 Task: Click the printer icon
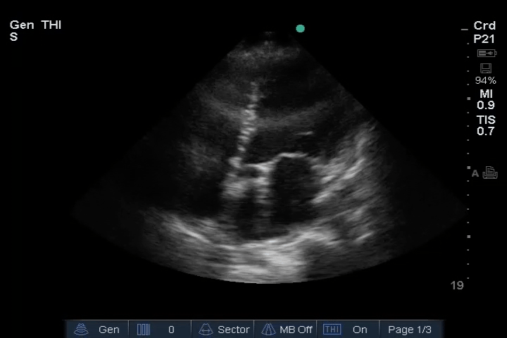click(490, 173)
